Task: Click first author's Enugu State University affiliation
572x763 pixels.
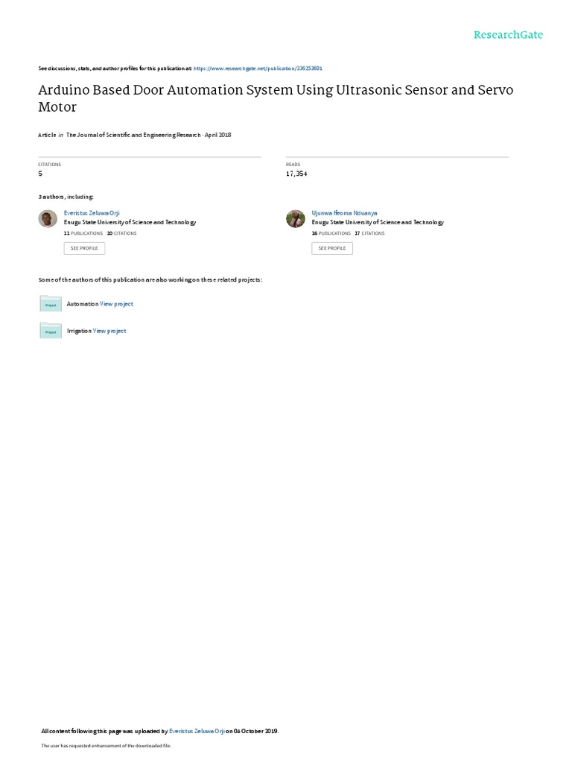Action: point(130,222)
